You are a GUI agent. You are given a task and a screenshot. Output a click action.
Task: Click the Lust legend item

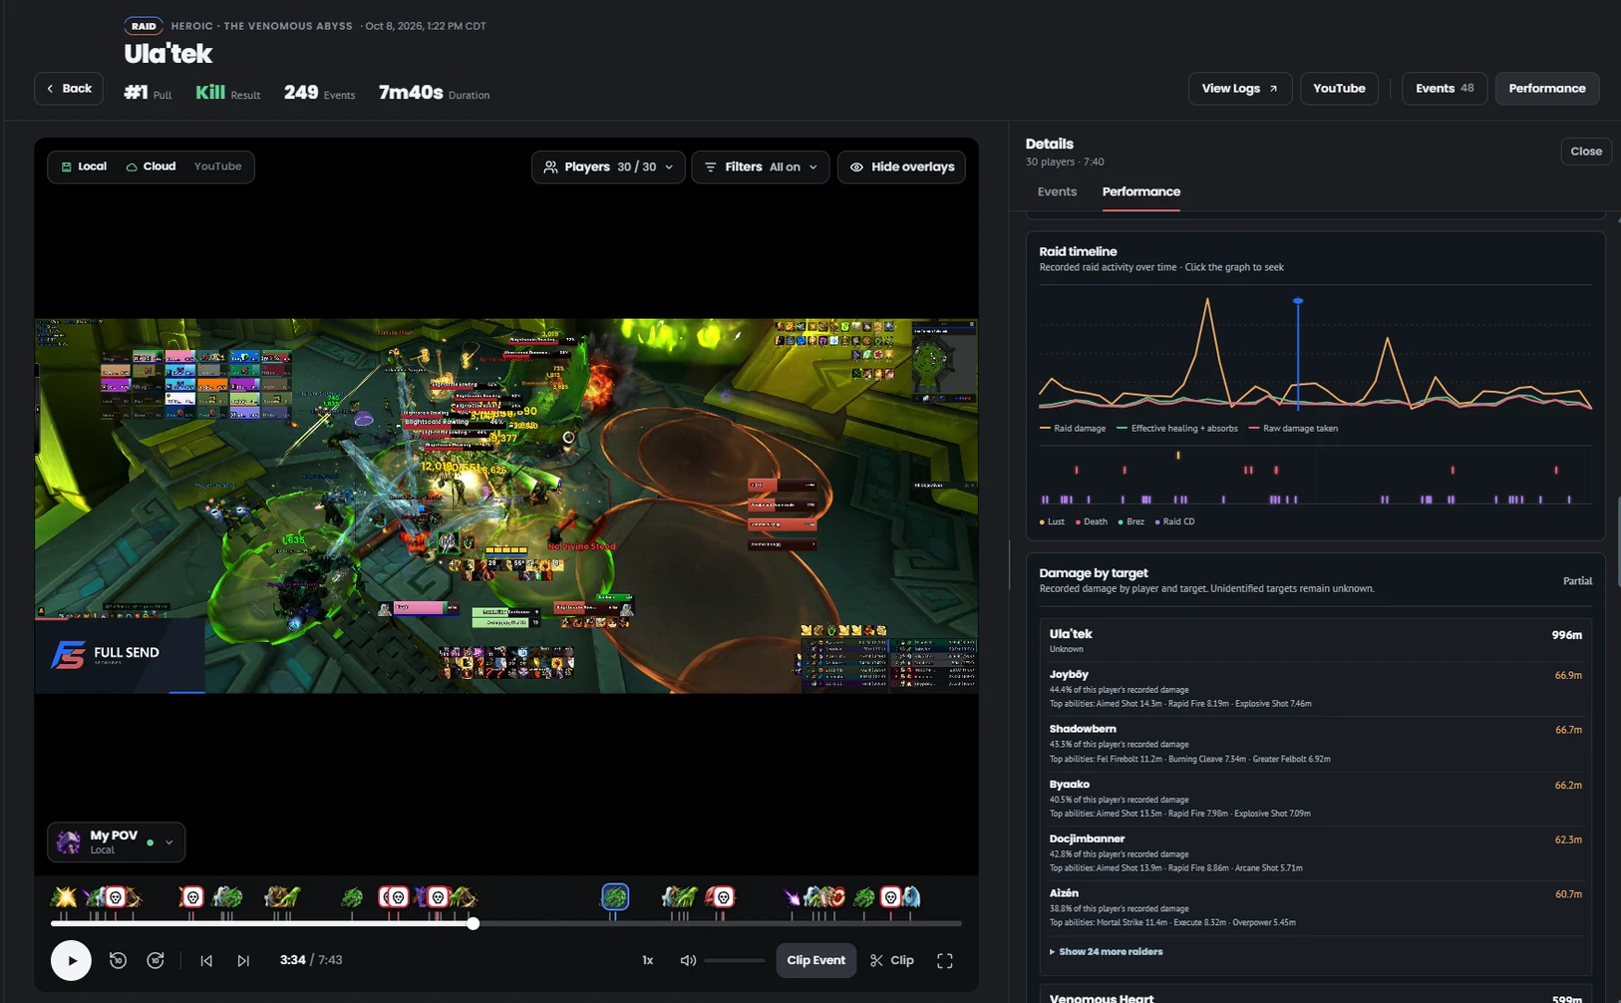coord(1053,521)
